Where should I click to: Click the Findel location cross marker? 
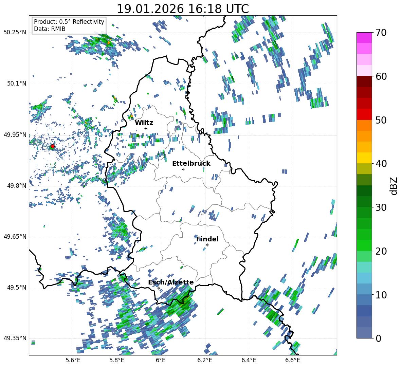[x=207, y=245]
